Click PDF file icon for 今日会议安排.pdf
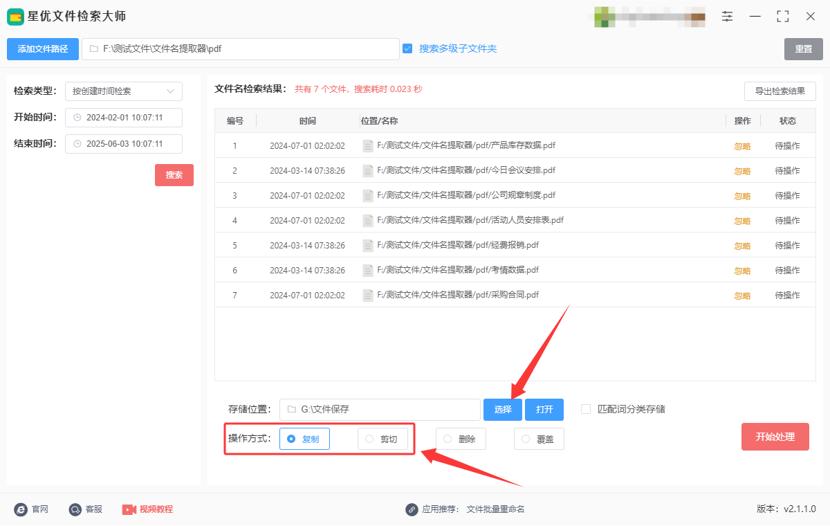Screen dimensions: 830x526 pos(368,171)
